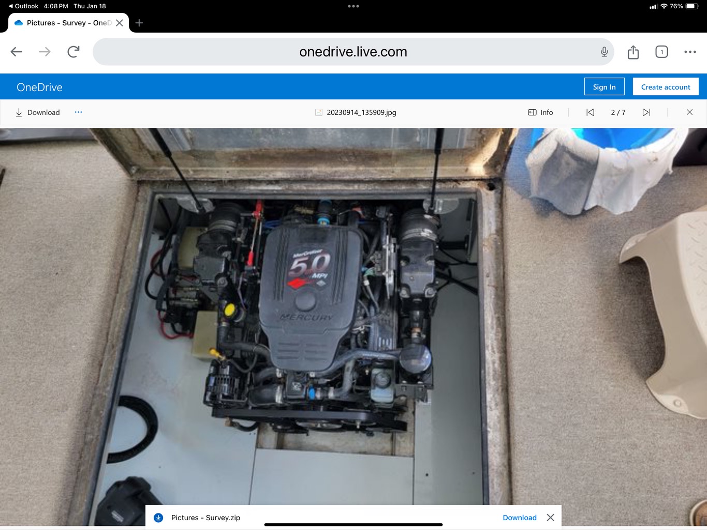Reload the OneDrive page

(x=73, y=52)
